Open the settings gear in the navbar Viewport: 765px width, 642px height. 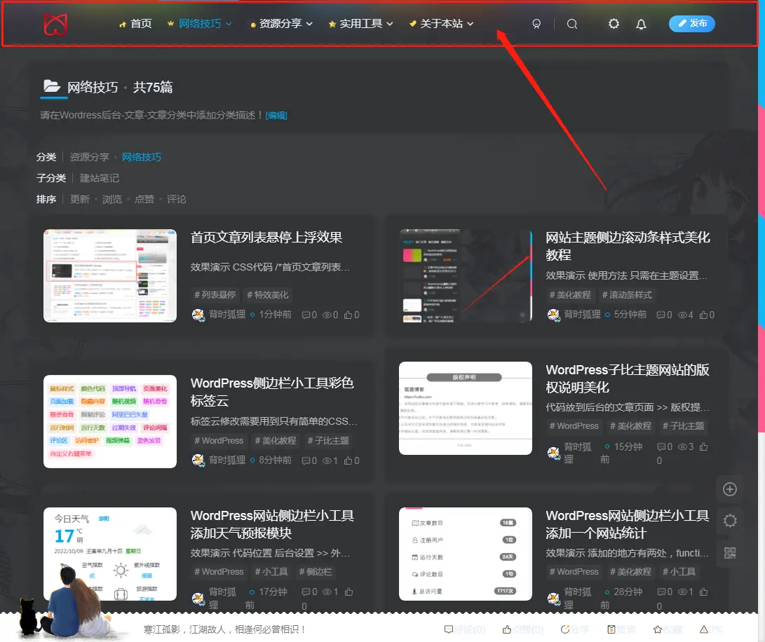coord(614,23)
